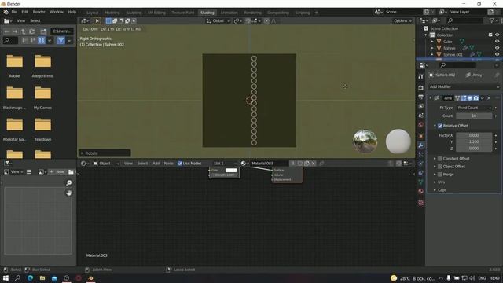This screenshot has width=503, height=283.
Task: Click the image editor zoom magnifier icon
Action: [x=68, y=182]
